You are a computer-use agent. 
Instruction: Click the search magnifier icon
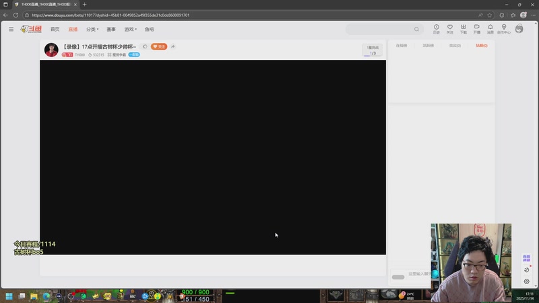416,29
